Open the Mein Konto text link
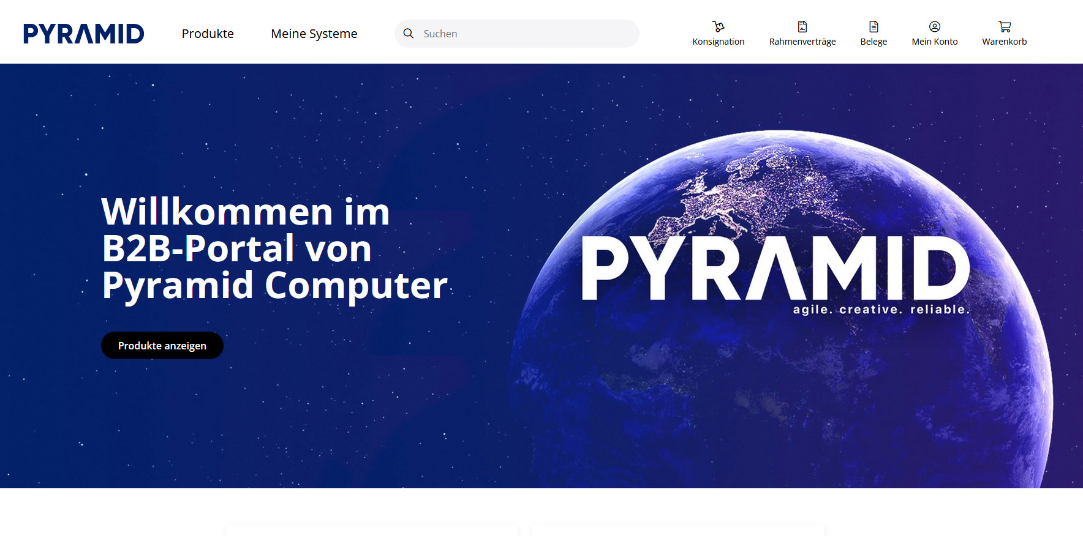Image resolution: width=1083 pixels, height=536 pixels. (x=934, y=42)
